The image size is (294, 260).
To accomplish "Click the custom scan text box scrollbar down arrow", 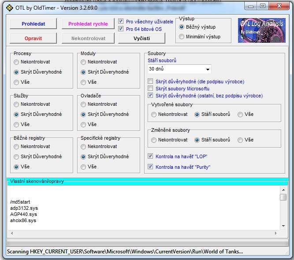I will click(283, 226).
